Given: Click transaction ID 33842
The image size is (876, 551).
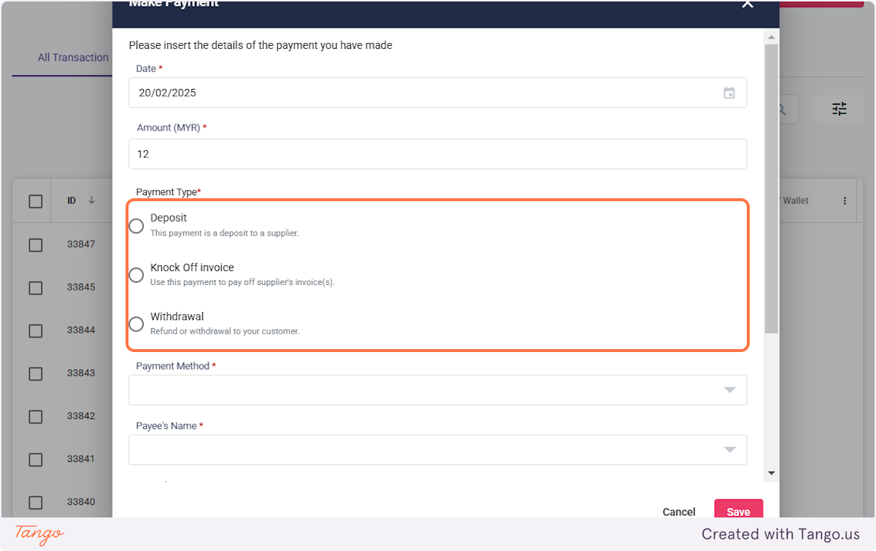Looking at the screenshot, I should pos(81,416).
